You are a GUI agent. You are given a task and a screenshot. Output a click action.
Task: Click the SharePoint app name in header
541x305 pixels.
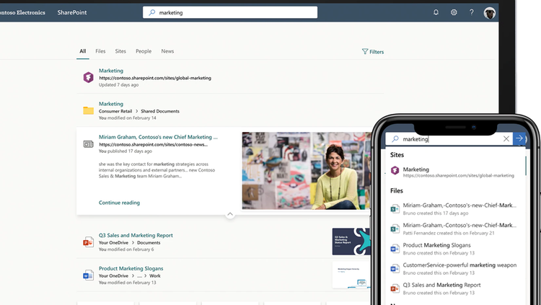[x=71, y=12]
